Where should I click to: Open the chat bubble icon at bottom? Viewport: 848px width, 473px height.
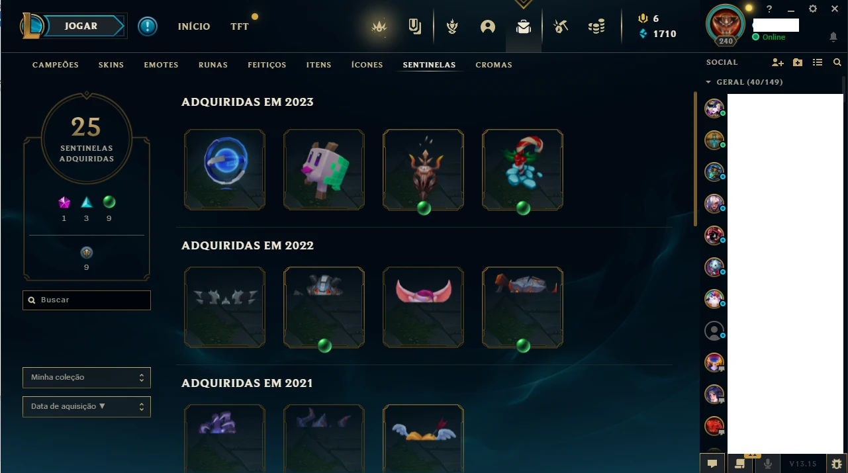712,464
